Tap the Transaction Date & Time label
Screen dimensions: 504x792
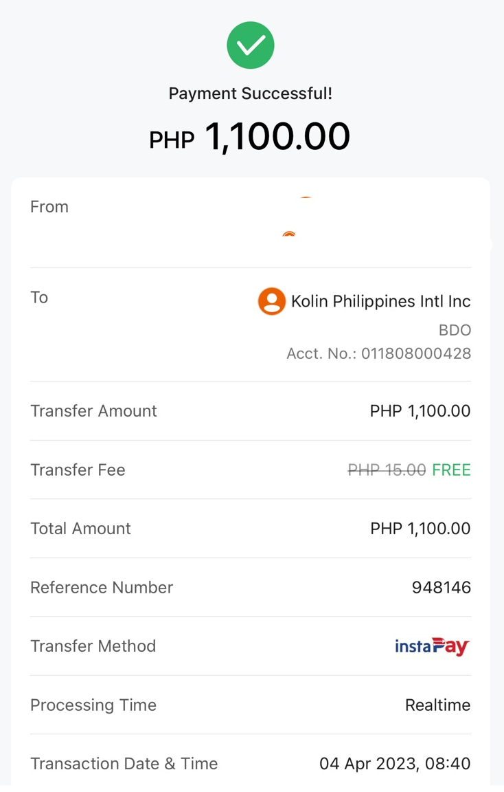[x=124, y=764]
